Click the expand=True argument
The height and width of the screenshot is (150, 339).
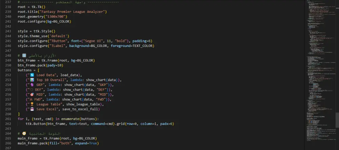(86, 143)
